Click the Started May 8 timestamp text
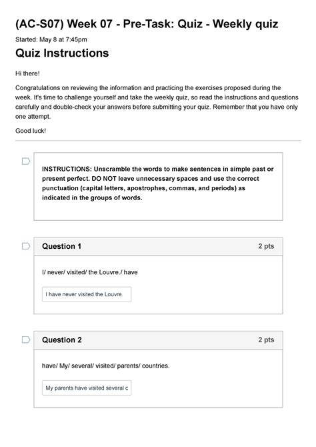Screen dimensions: 316x447 [51, 39]
